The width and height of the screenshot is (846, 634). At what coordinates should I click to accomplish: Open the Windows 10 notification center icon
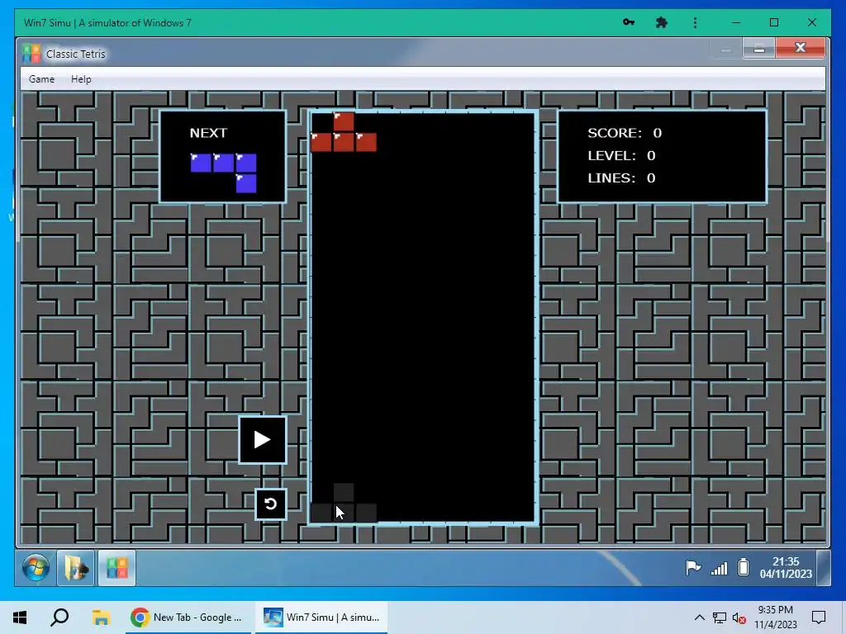pos(819,617)
